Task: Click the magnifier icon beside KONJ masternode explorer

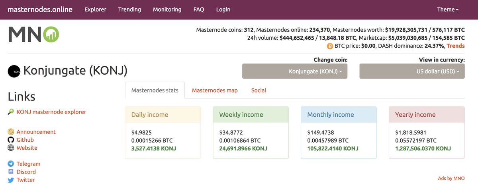Action: pyautogui.click(x=11, y=112)
